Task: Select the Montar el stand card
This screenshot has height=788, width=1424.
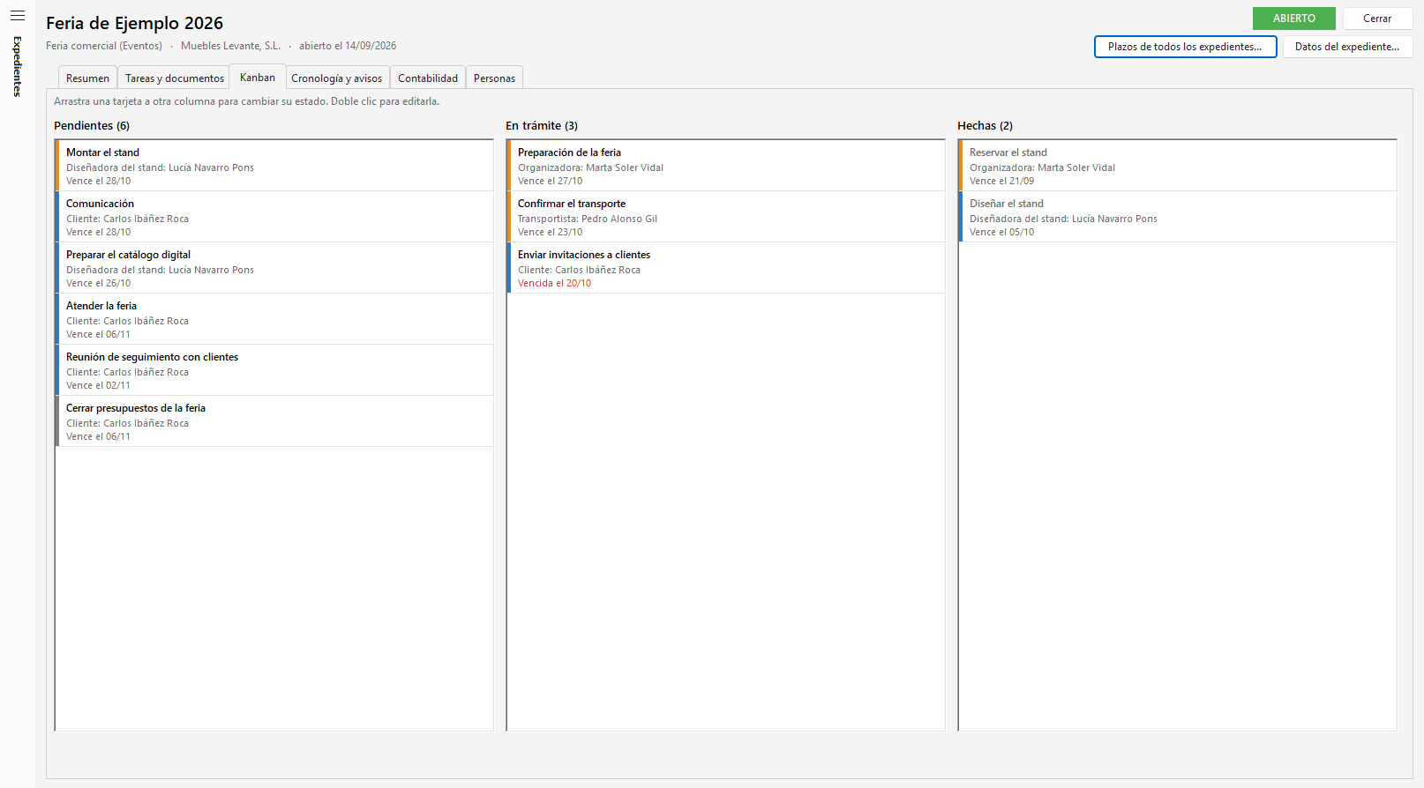Action: [x=274, y=166]
